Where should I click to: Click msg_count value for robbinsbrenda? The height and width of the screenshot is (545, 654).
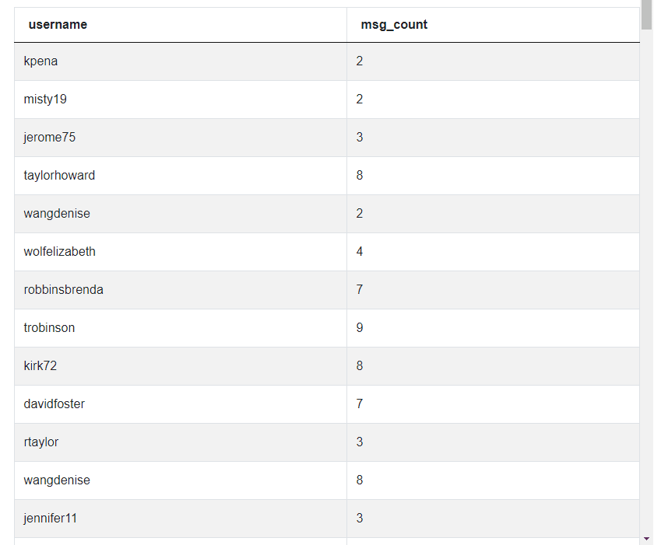(x=494, y=290)
